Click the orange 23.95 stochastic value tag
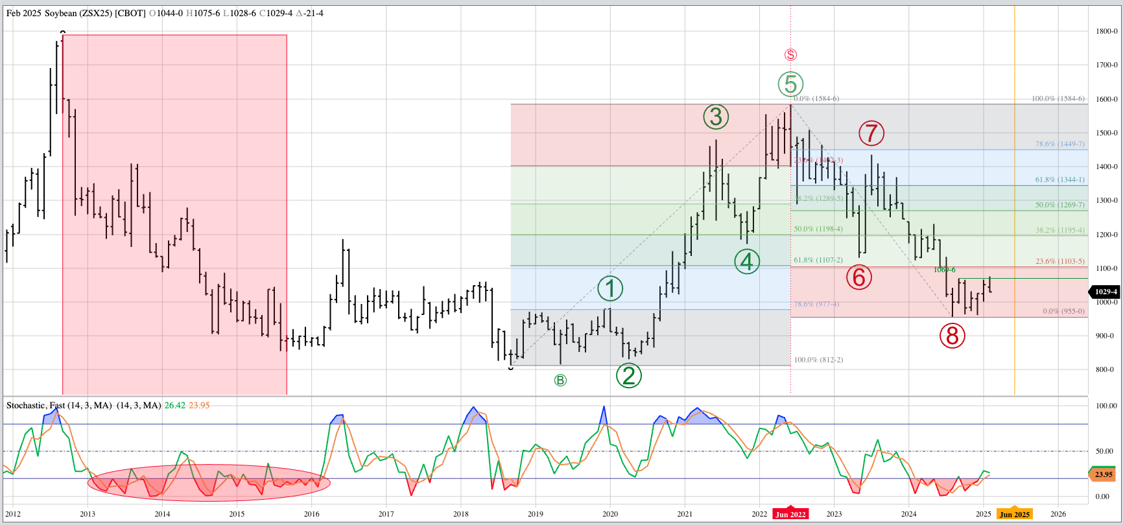This screenshot has height=525, width=1123. tap(1103, 474)
